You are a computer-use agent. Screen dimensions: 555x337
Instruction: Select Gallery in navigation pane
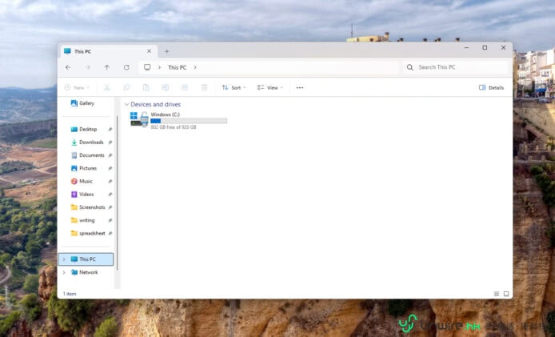tap(86, 103)
